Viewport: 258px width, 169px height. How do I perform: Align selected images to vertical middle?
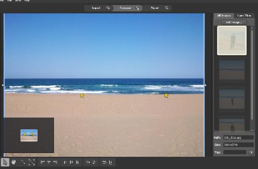tap(71, 162)
